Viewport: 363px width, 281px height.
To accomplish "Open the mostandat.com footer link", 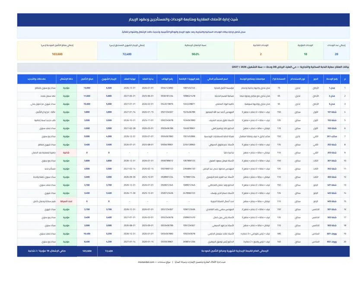I will (x=146, y=262).
